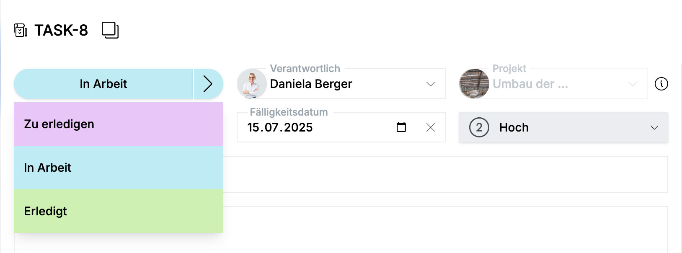Screen dimensions: 682x253
Task: Select the Zu erledigen status option
Action: pos(118,124)
